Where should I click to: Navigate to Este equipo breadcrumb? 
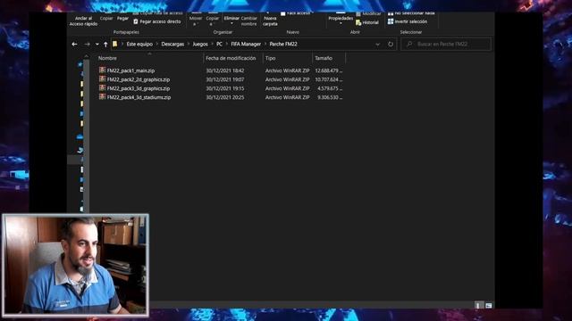(139, 44)
